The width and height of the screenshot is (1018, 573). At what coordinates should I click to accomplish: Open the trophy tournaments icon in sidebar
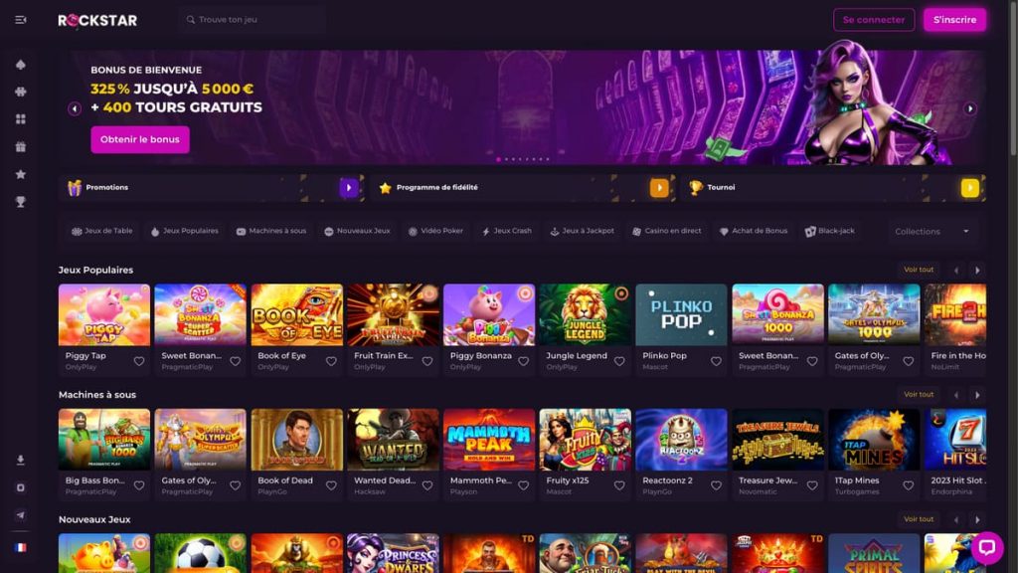tap(21, 202)
